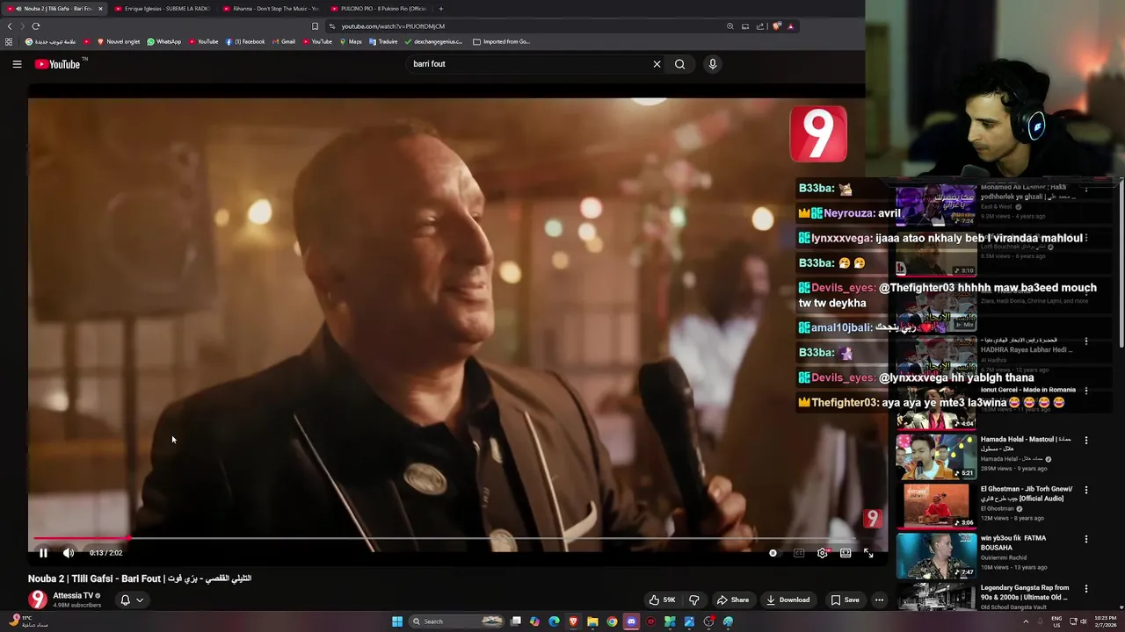Like the video (59K)
This screenshot has width=1125, height=632.
[x=662, y=600]
